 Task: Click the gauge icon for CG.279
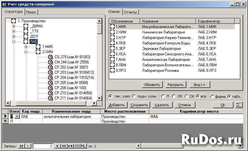click(x=50, y=57)
